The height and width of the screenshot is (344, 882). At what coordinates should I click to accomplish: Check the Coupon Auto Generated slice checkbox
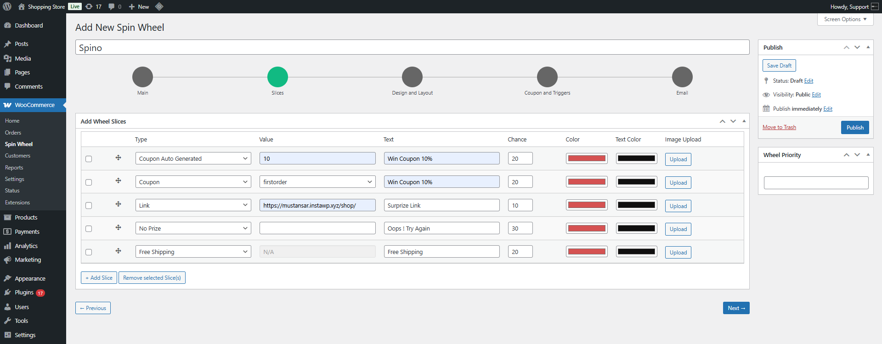(89, 159)
